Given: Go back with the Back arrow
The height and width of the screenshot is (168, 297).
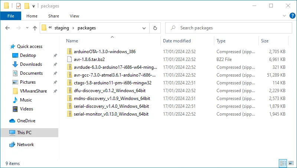Looking at the screenshot, I should point(7,28).
